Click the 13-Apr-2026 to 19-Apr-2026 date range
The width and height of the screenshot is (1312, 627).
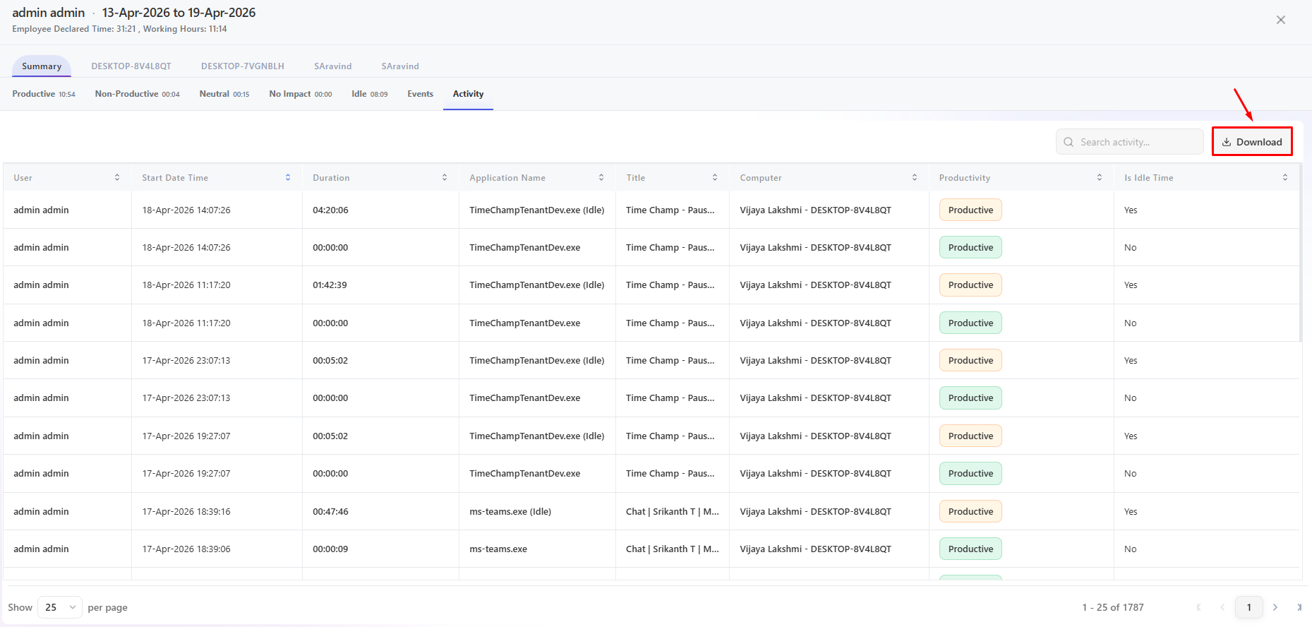[179, 13]
